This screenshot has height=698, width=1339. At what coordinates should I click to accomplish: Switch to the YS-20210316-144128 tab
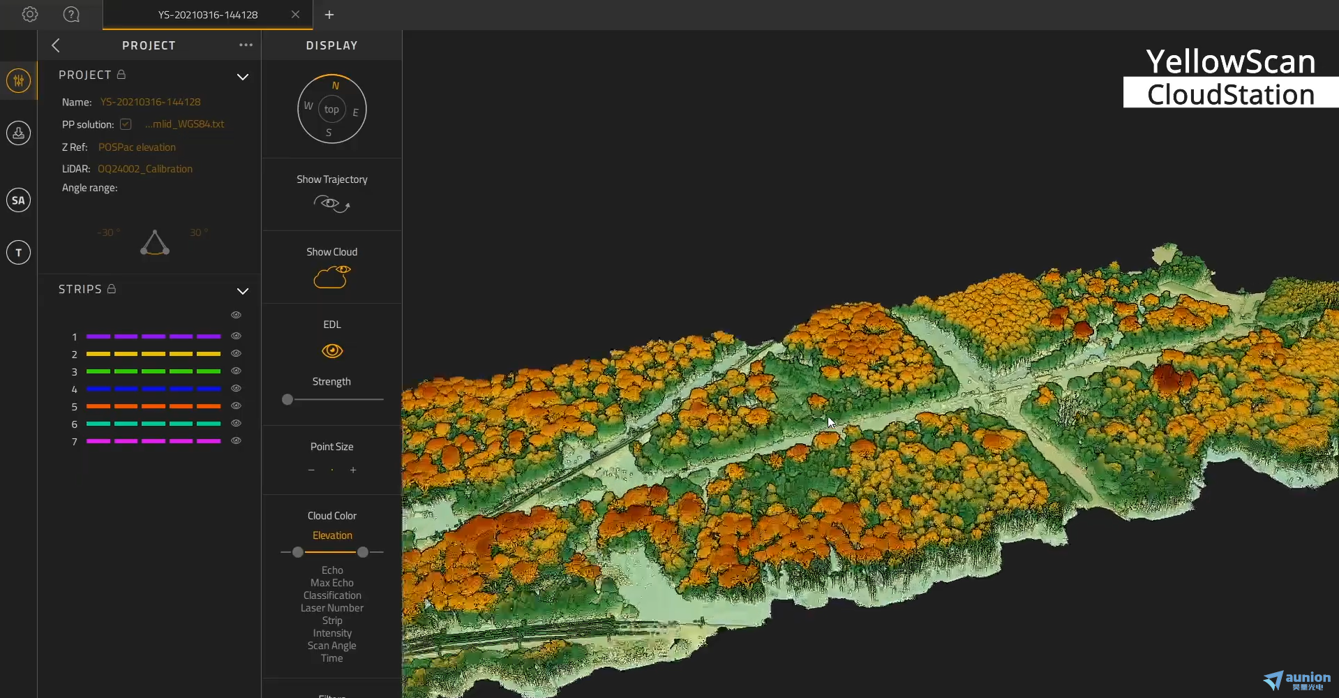click(x=207, y=15)
